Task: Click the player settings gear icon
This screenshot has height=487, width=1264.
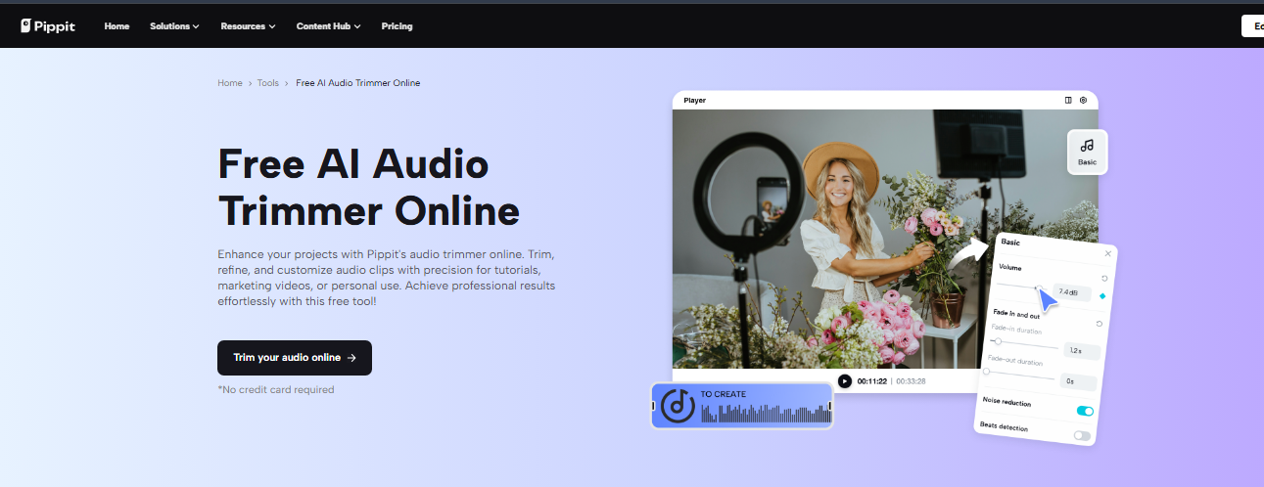Action: coord(1083,100)
